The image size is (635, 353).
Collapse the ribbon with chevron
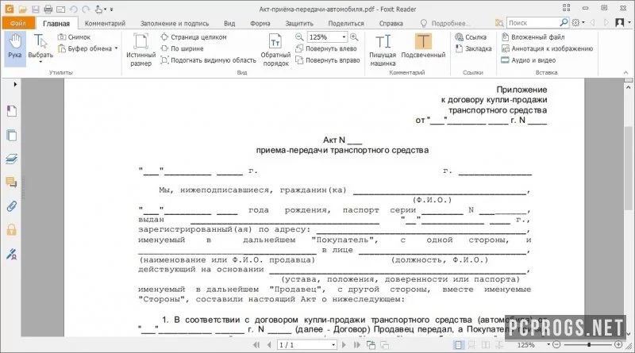[625, 72]
